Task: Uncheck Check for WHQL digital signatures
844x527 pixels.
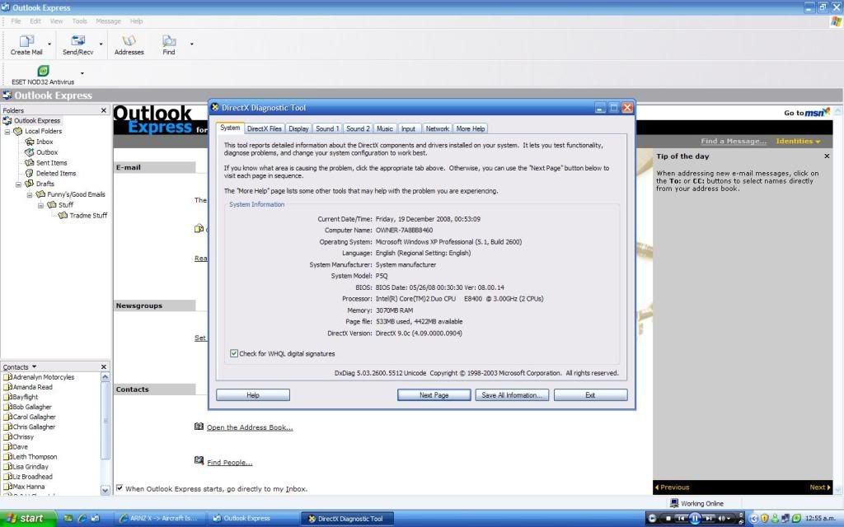Action: [x=234, y=353]
